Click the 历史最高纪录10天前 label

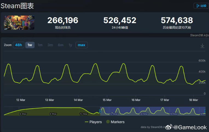177,27
